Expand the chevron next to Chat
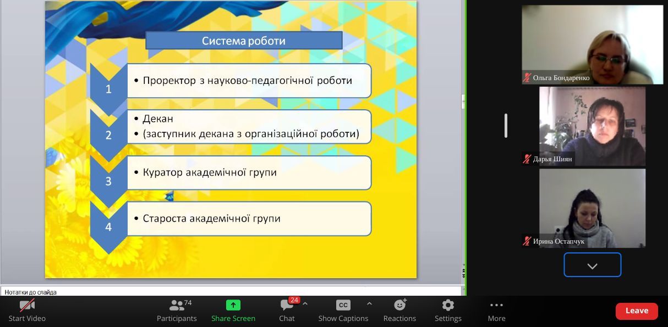668x327 pixels. click(x=305, y=304)
